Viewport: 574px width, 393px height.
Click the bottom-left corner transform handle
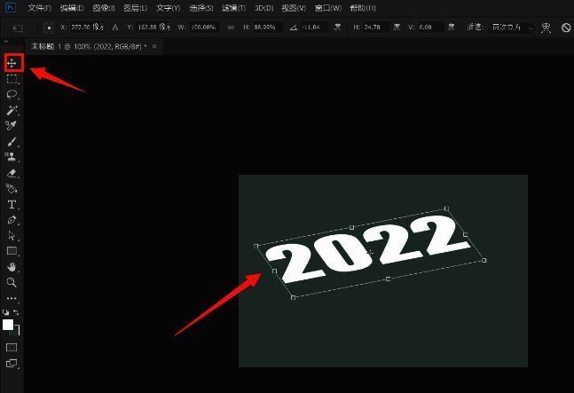click(293, 297)
